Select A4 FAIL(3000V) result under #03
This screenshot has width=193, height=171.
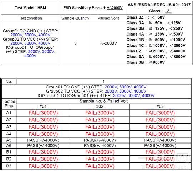click(x=160, y=134)
